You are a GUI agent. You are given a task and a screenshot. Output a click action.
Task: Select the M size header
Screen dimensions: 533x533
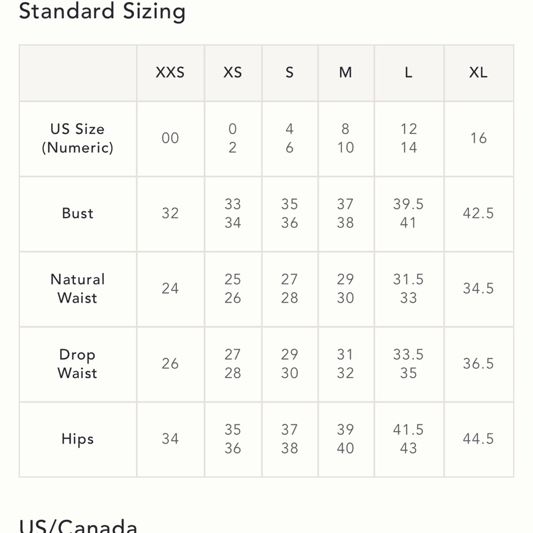click(x=345, y=72)
